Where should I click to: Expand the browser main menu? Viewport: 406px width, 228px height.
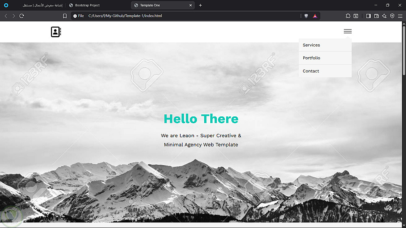coord(400,16)
